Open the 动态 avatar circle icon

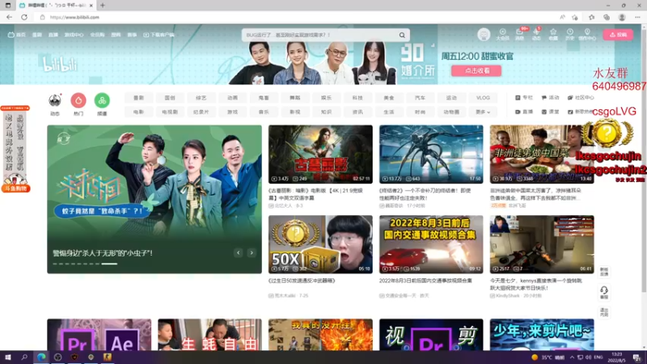point(54,100)
